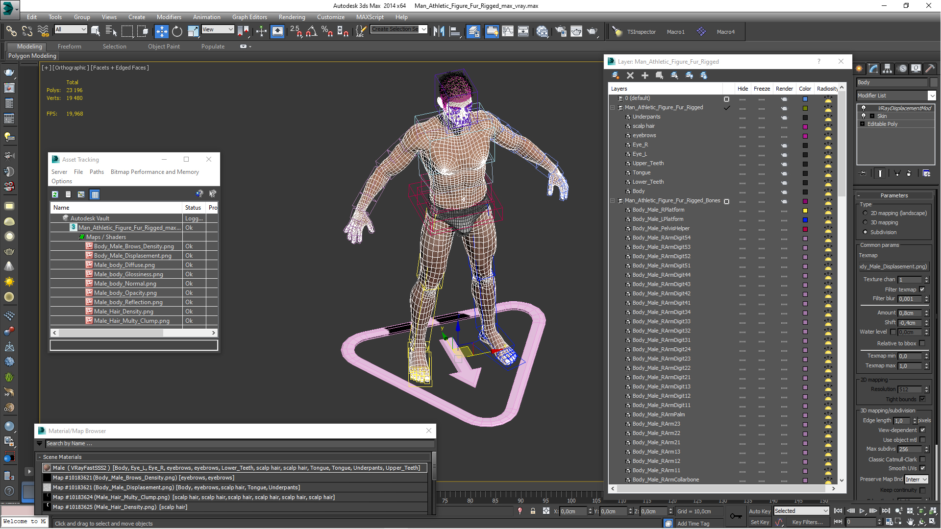Enable Use object mtl checkbox
The width and height of the screenshot is (941, 529).
coord(922,440)
